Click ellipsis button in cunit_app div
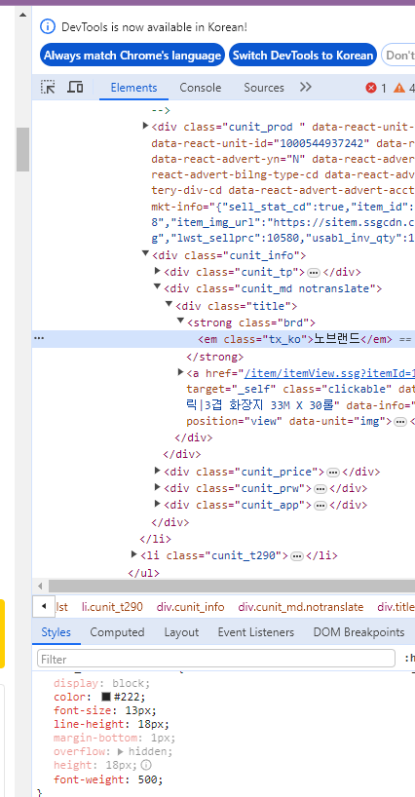 coord(320,506)
